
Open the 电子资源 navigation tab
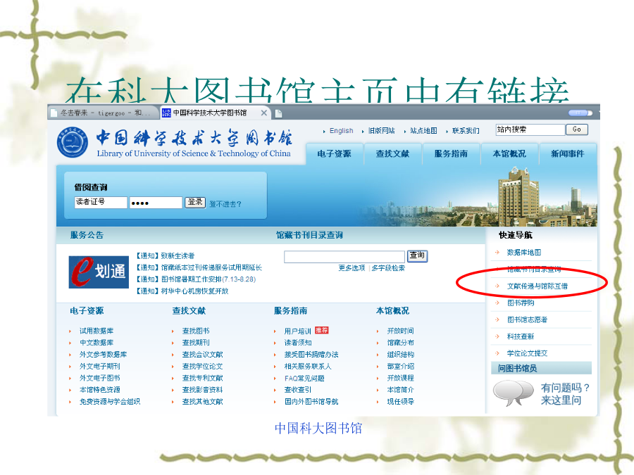click(x=334, y=153)
